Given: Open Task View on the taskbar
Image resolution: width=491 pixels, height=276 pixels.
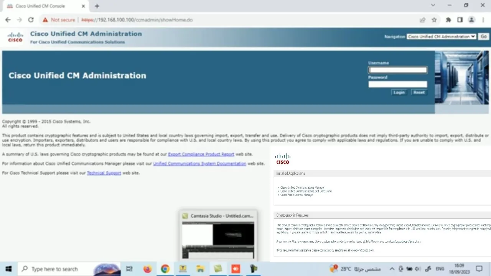Looking at the screenshot, I should coord(129,269).
